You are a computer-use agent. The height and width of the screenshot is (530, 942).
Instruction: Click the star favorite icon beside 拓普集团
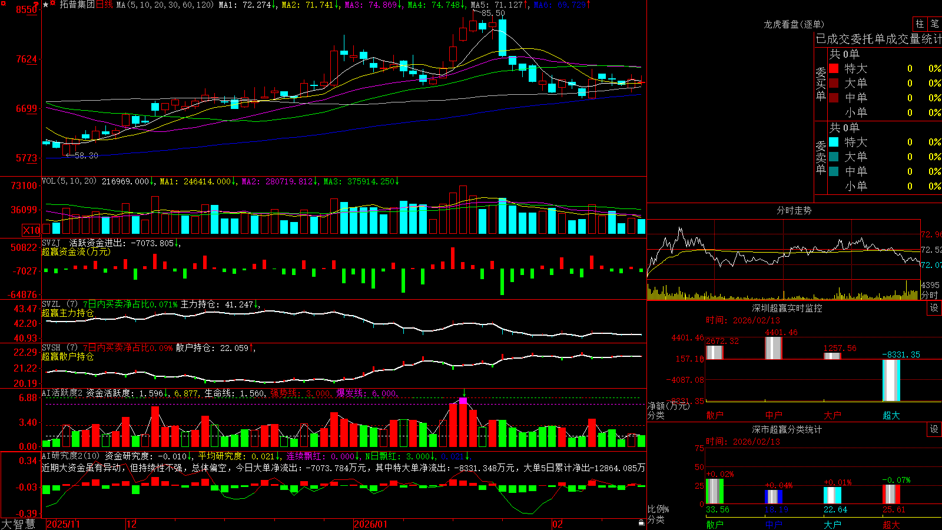[46, 5]
